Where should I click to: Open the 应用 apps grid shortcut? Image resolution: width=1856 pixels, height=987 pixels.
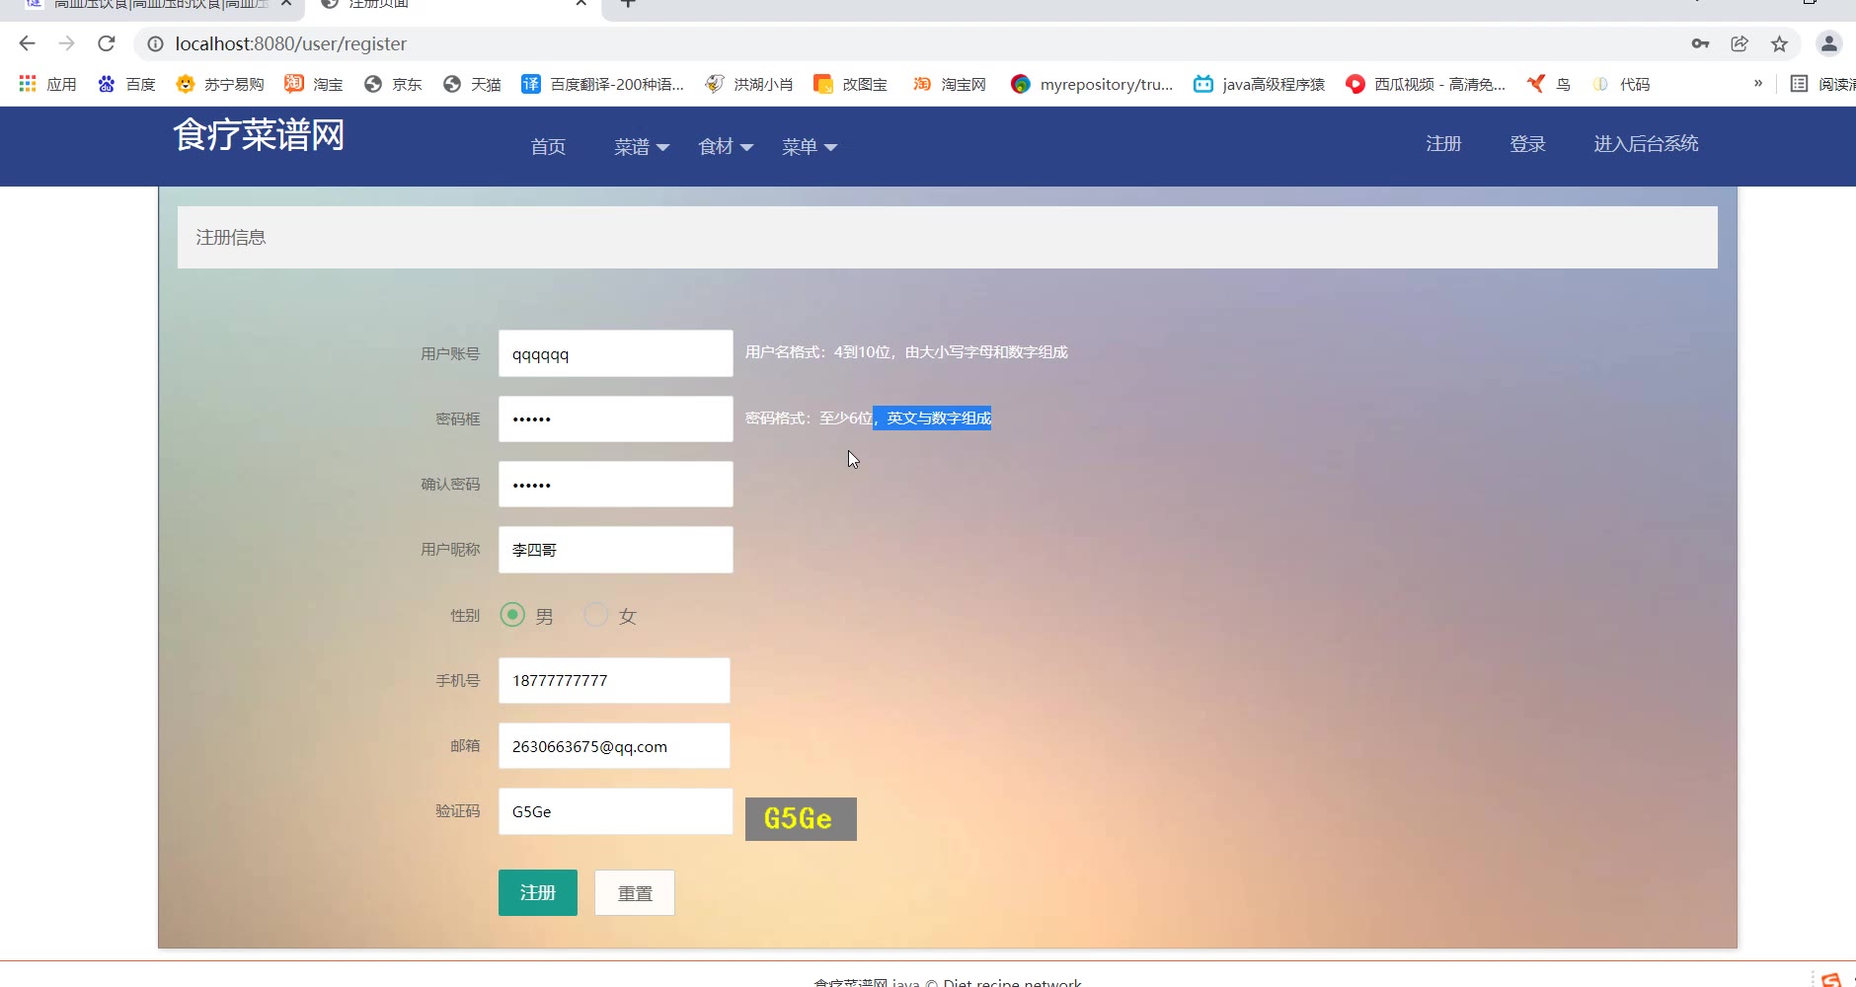click(47, 84)
